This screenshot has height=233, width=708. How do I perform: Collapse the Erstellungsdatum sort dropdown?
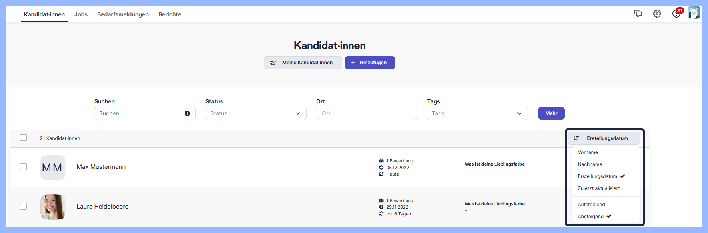(x=604, y=138)
